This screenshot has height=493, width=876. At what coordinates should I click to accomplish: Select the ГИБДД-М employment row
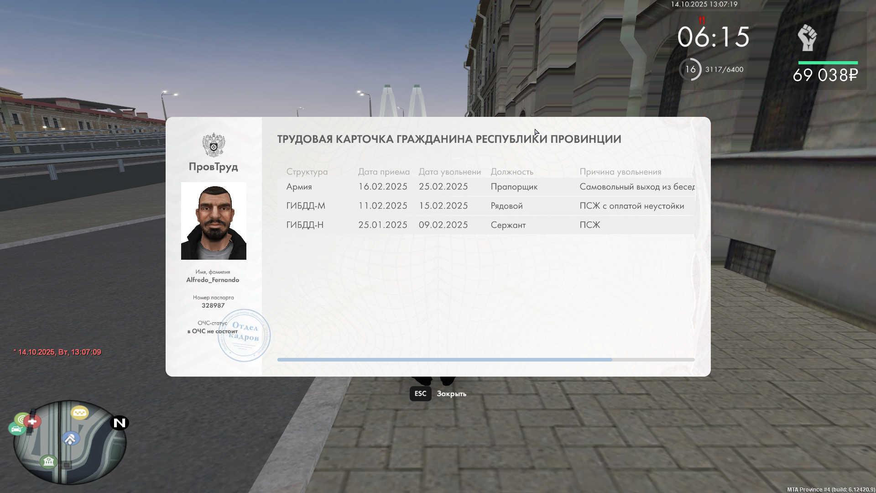(x=486, y=206)
